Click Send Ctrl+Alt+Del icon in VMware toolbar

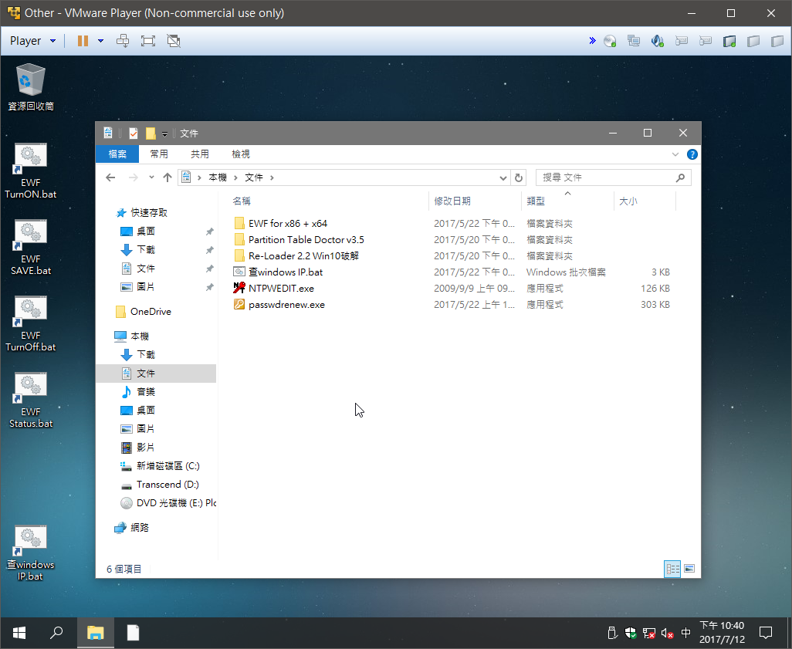tap(122, 41)
